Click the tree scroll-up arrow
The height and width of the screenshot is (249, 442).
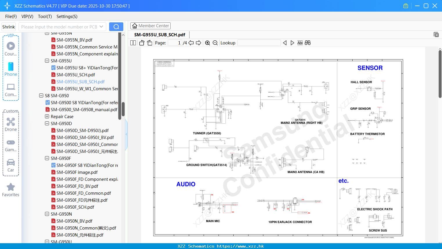[123, 35]
